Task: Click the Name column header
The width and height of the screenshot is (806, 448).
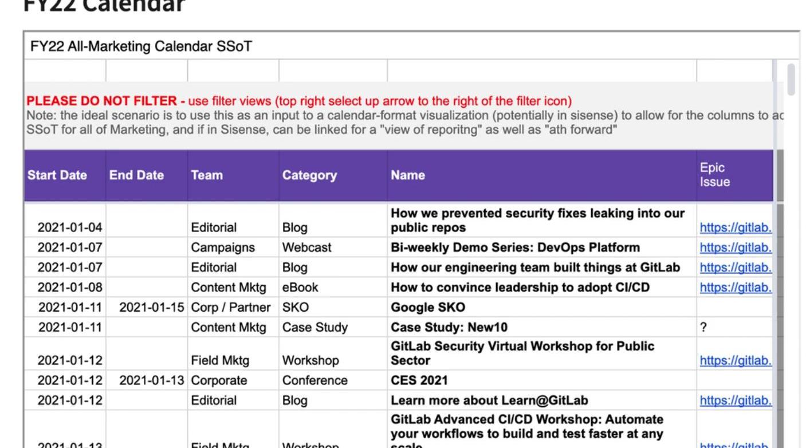Action: click(408, 175)
